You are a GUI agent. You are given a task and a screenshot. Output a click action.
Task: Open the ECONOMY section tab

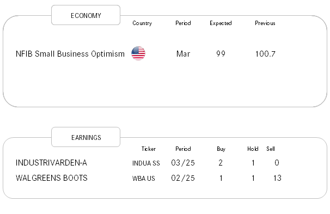pyautogui.click(x=86, y=15)
